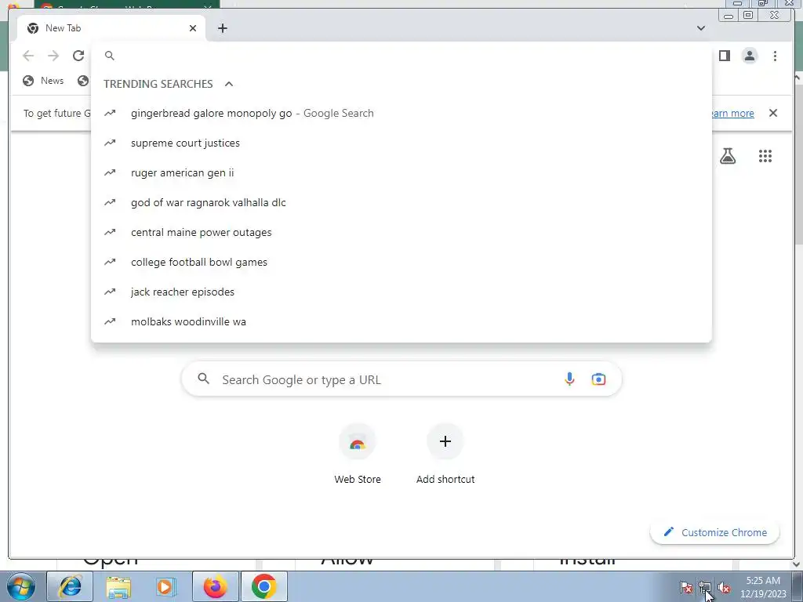Viewport: 803px width, 602px height.
Task: Open Windows Media Player from the taskbar
Action: coord(166,586)
